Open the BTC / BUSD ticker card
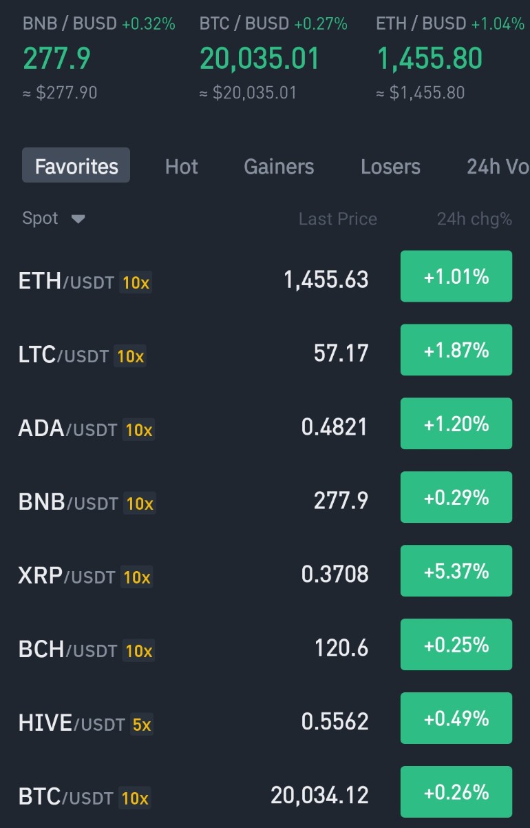The image size is (530, 828). click(273, 58)
